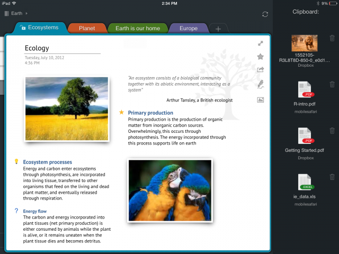Edit the Ecology note title
The image size is (339, 254).
pos(37,48)
